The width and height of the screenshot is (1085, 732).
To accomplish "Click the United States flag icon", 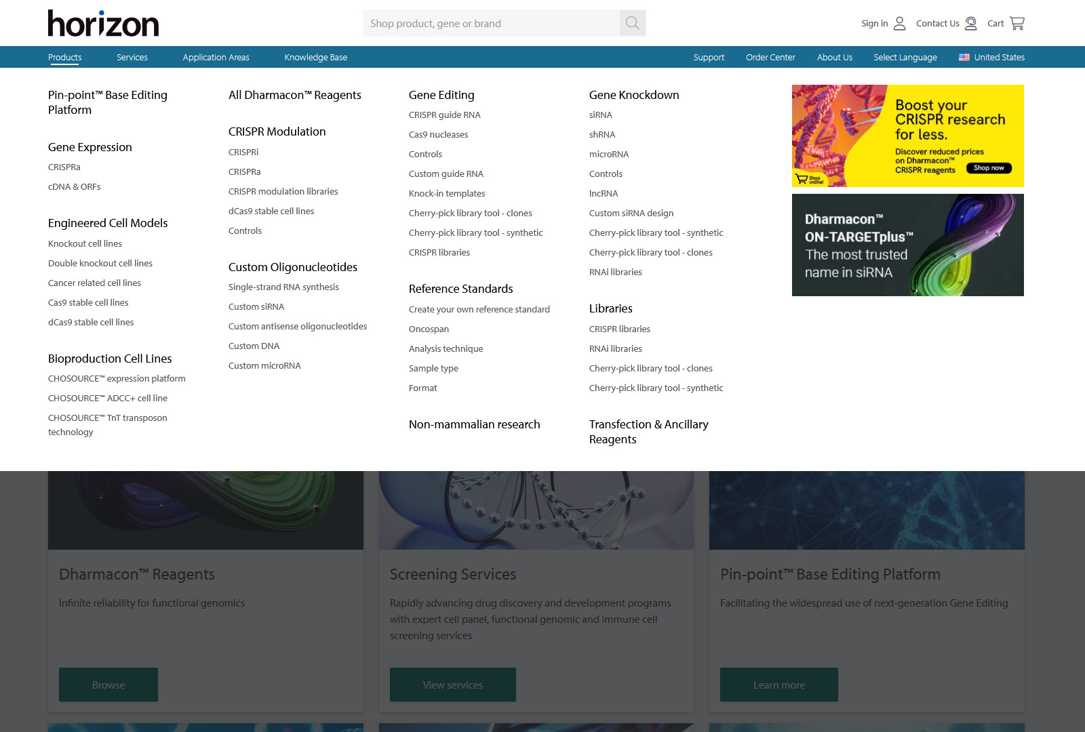I will (964, 58).
